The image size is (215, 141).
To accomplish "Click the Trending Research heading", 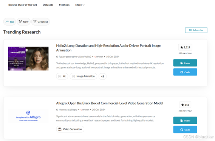I will coord(22,32).
